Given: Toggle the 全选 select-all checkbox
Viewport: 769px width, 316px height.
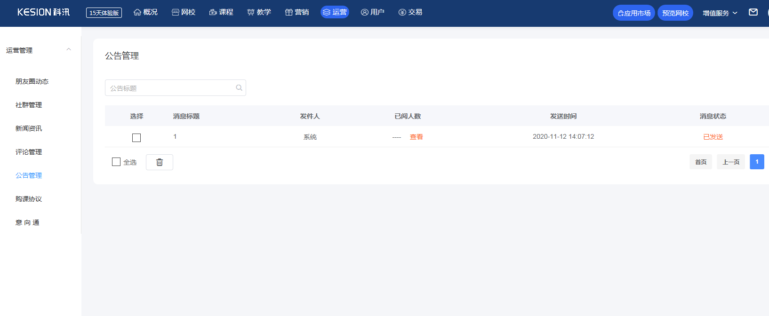Looking at the screenshot, I should click(116, 162).
